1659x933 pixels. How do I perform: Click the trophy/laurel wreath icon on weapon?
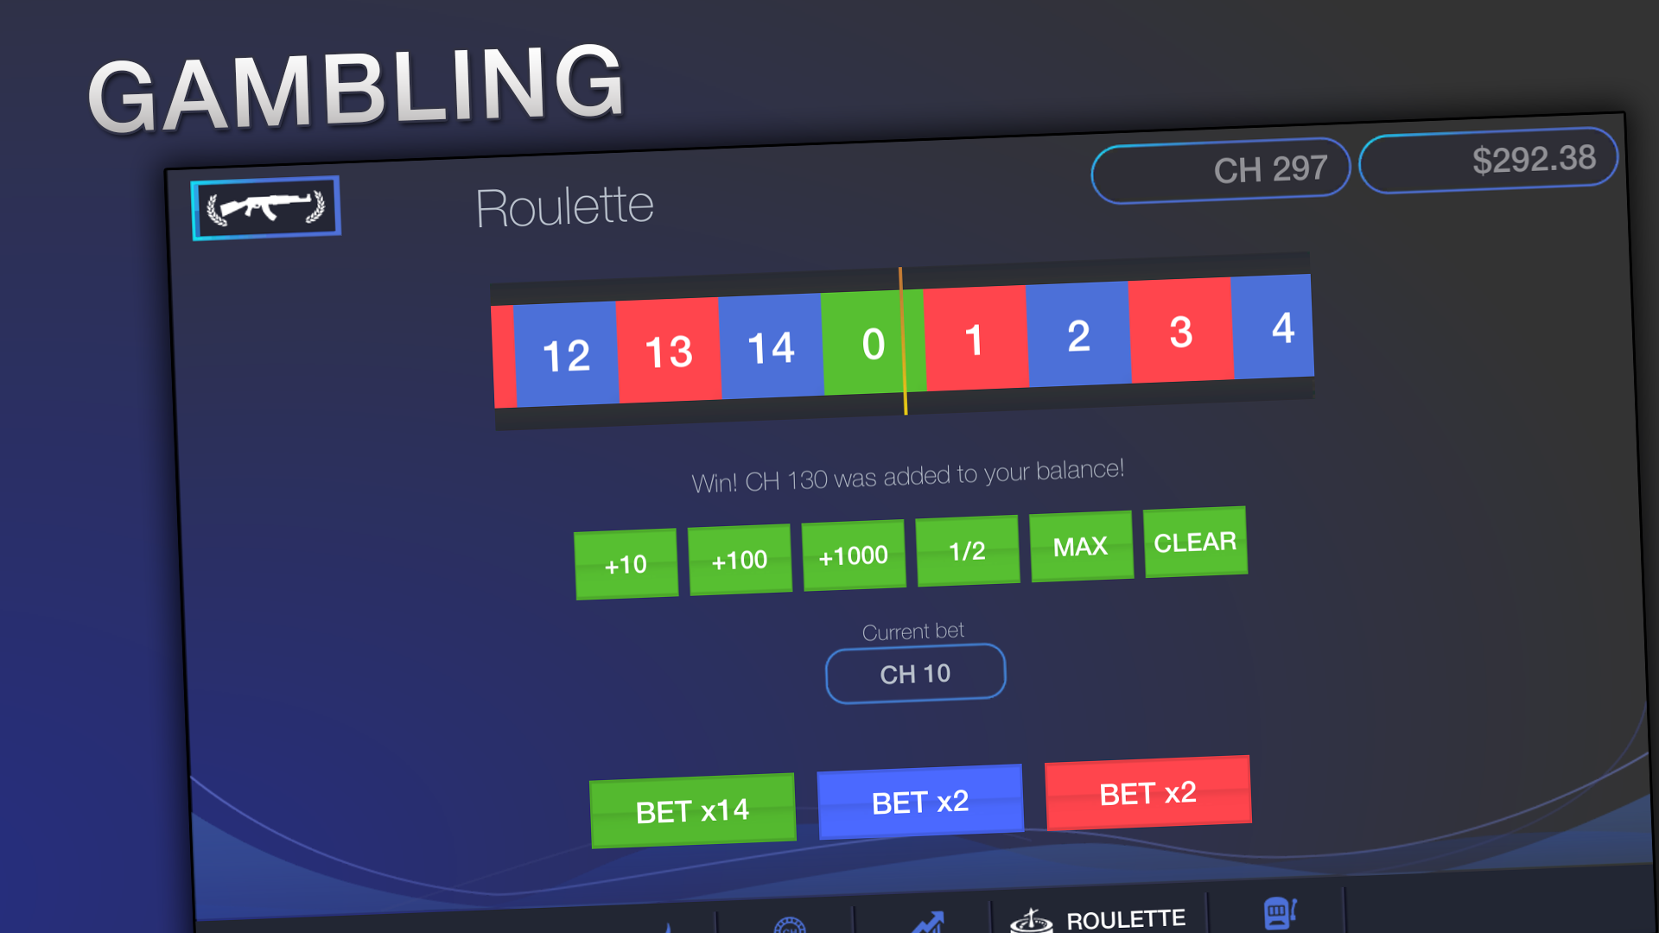tap(268, 208)
